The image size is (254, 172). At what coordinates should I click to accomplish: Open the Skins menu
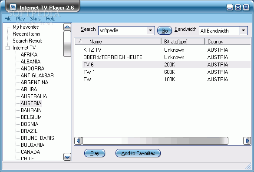pos(35,19)
